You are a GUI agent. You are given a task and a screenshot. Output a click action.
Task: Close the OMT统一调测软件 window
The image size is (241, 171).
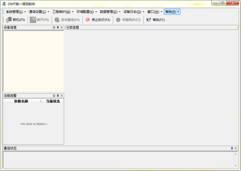tap(233, 3)
